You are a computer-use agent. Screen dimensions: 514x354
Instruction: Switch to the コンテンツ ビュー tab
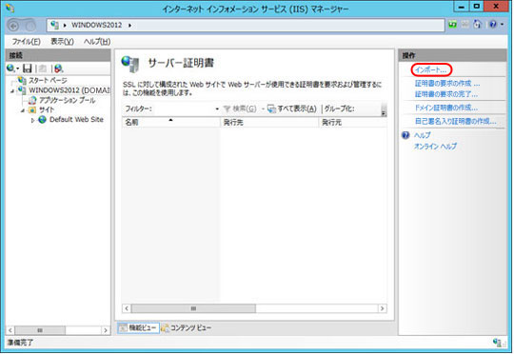pyautogui.click(x=187, y=327)
